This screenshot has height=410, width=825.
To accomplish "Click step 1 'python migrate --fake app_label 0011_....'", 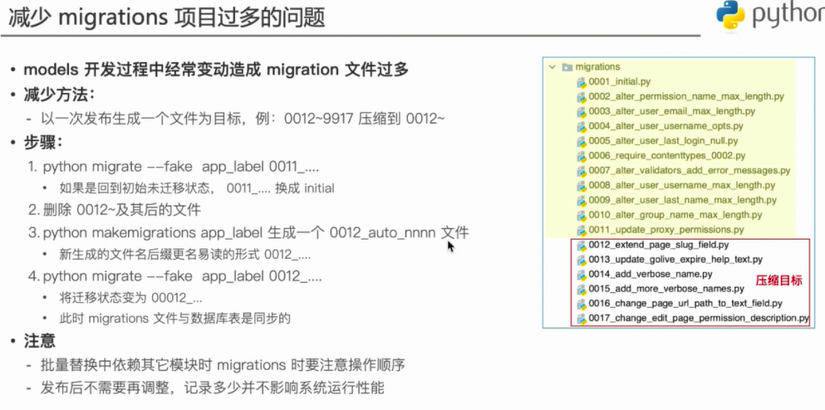I will 174,167.
